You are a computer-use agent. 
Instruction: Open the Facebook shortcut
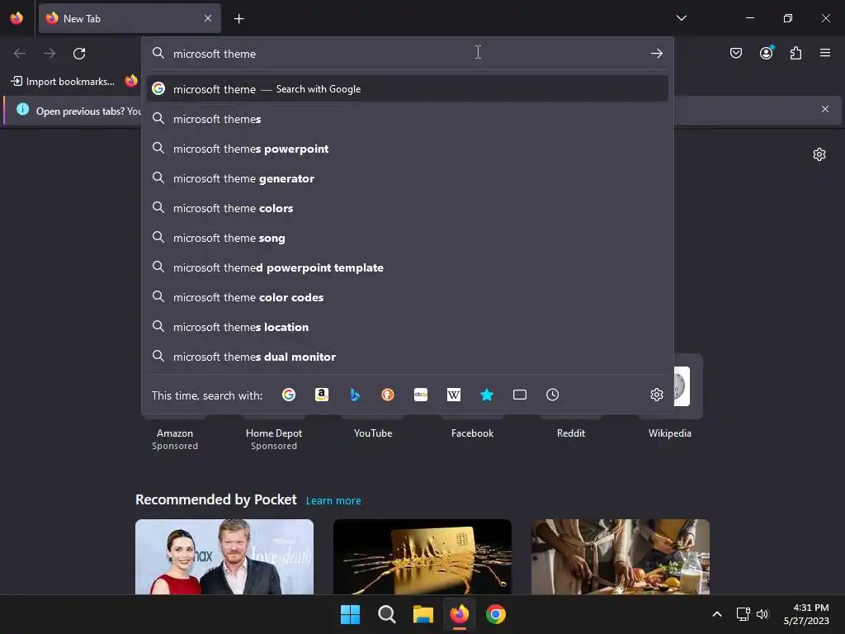[472, 433]
